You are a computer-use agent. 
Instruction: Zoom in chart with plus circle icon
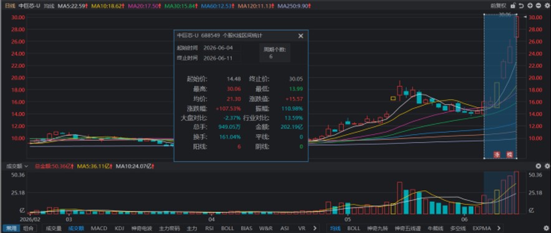[x=530, y=6]
